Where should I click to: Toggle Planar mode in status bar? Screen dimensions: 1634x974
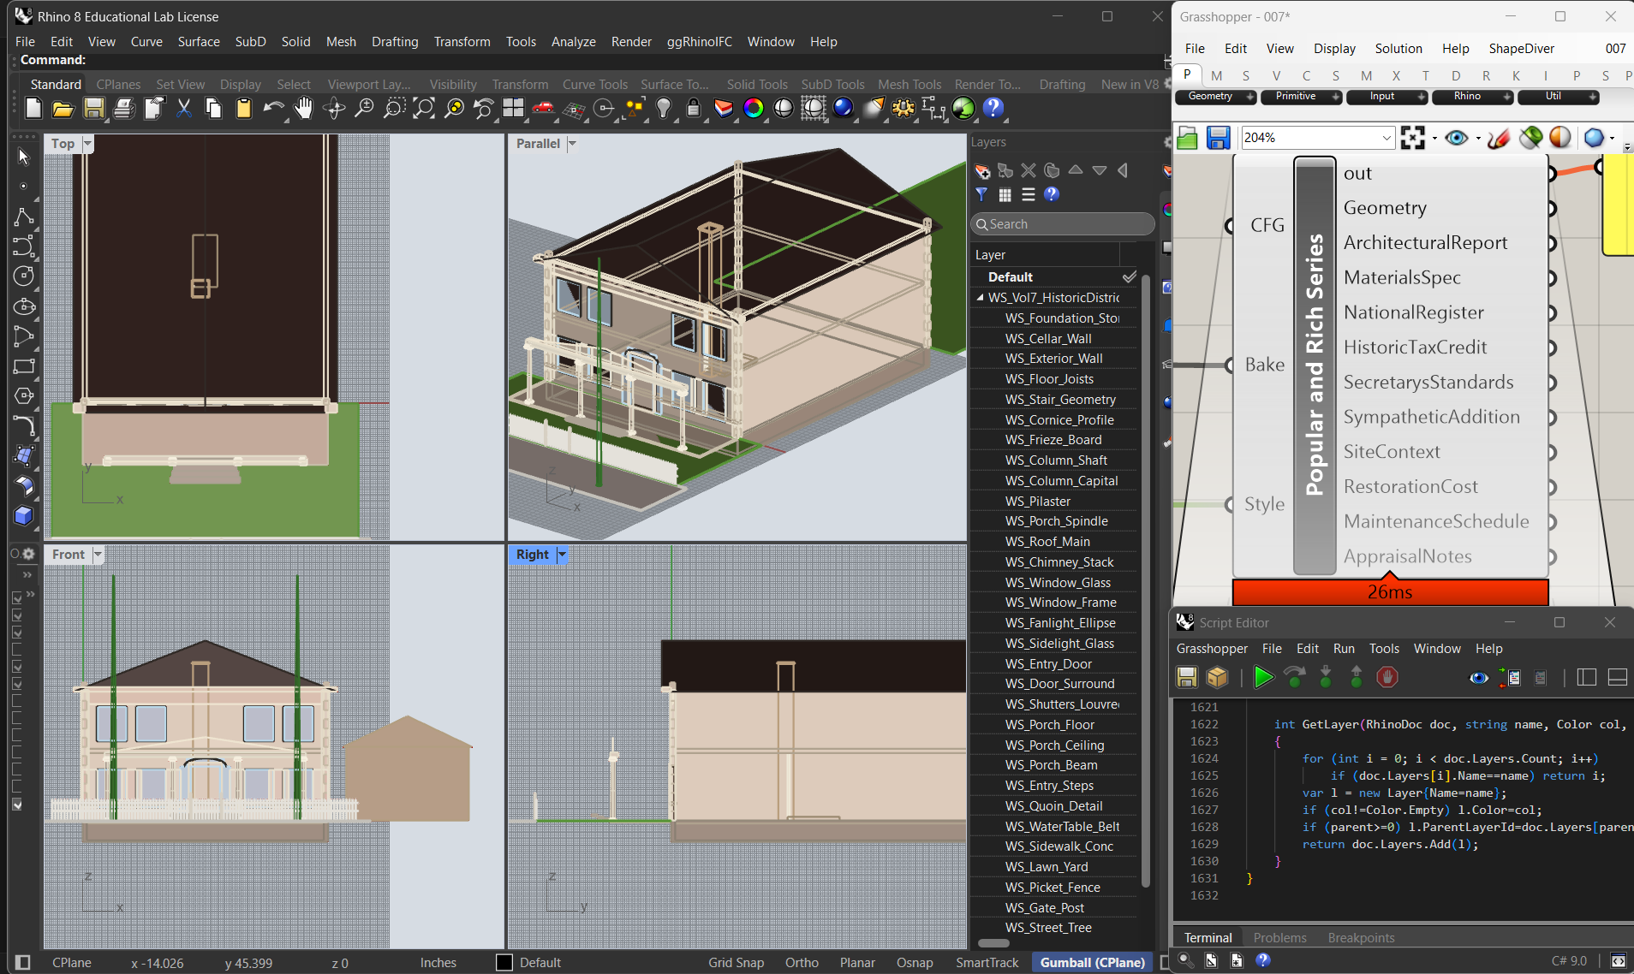tap(857, 963)
